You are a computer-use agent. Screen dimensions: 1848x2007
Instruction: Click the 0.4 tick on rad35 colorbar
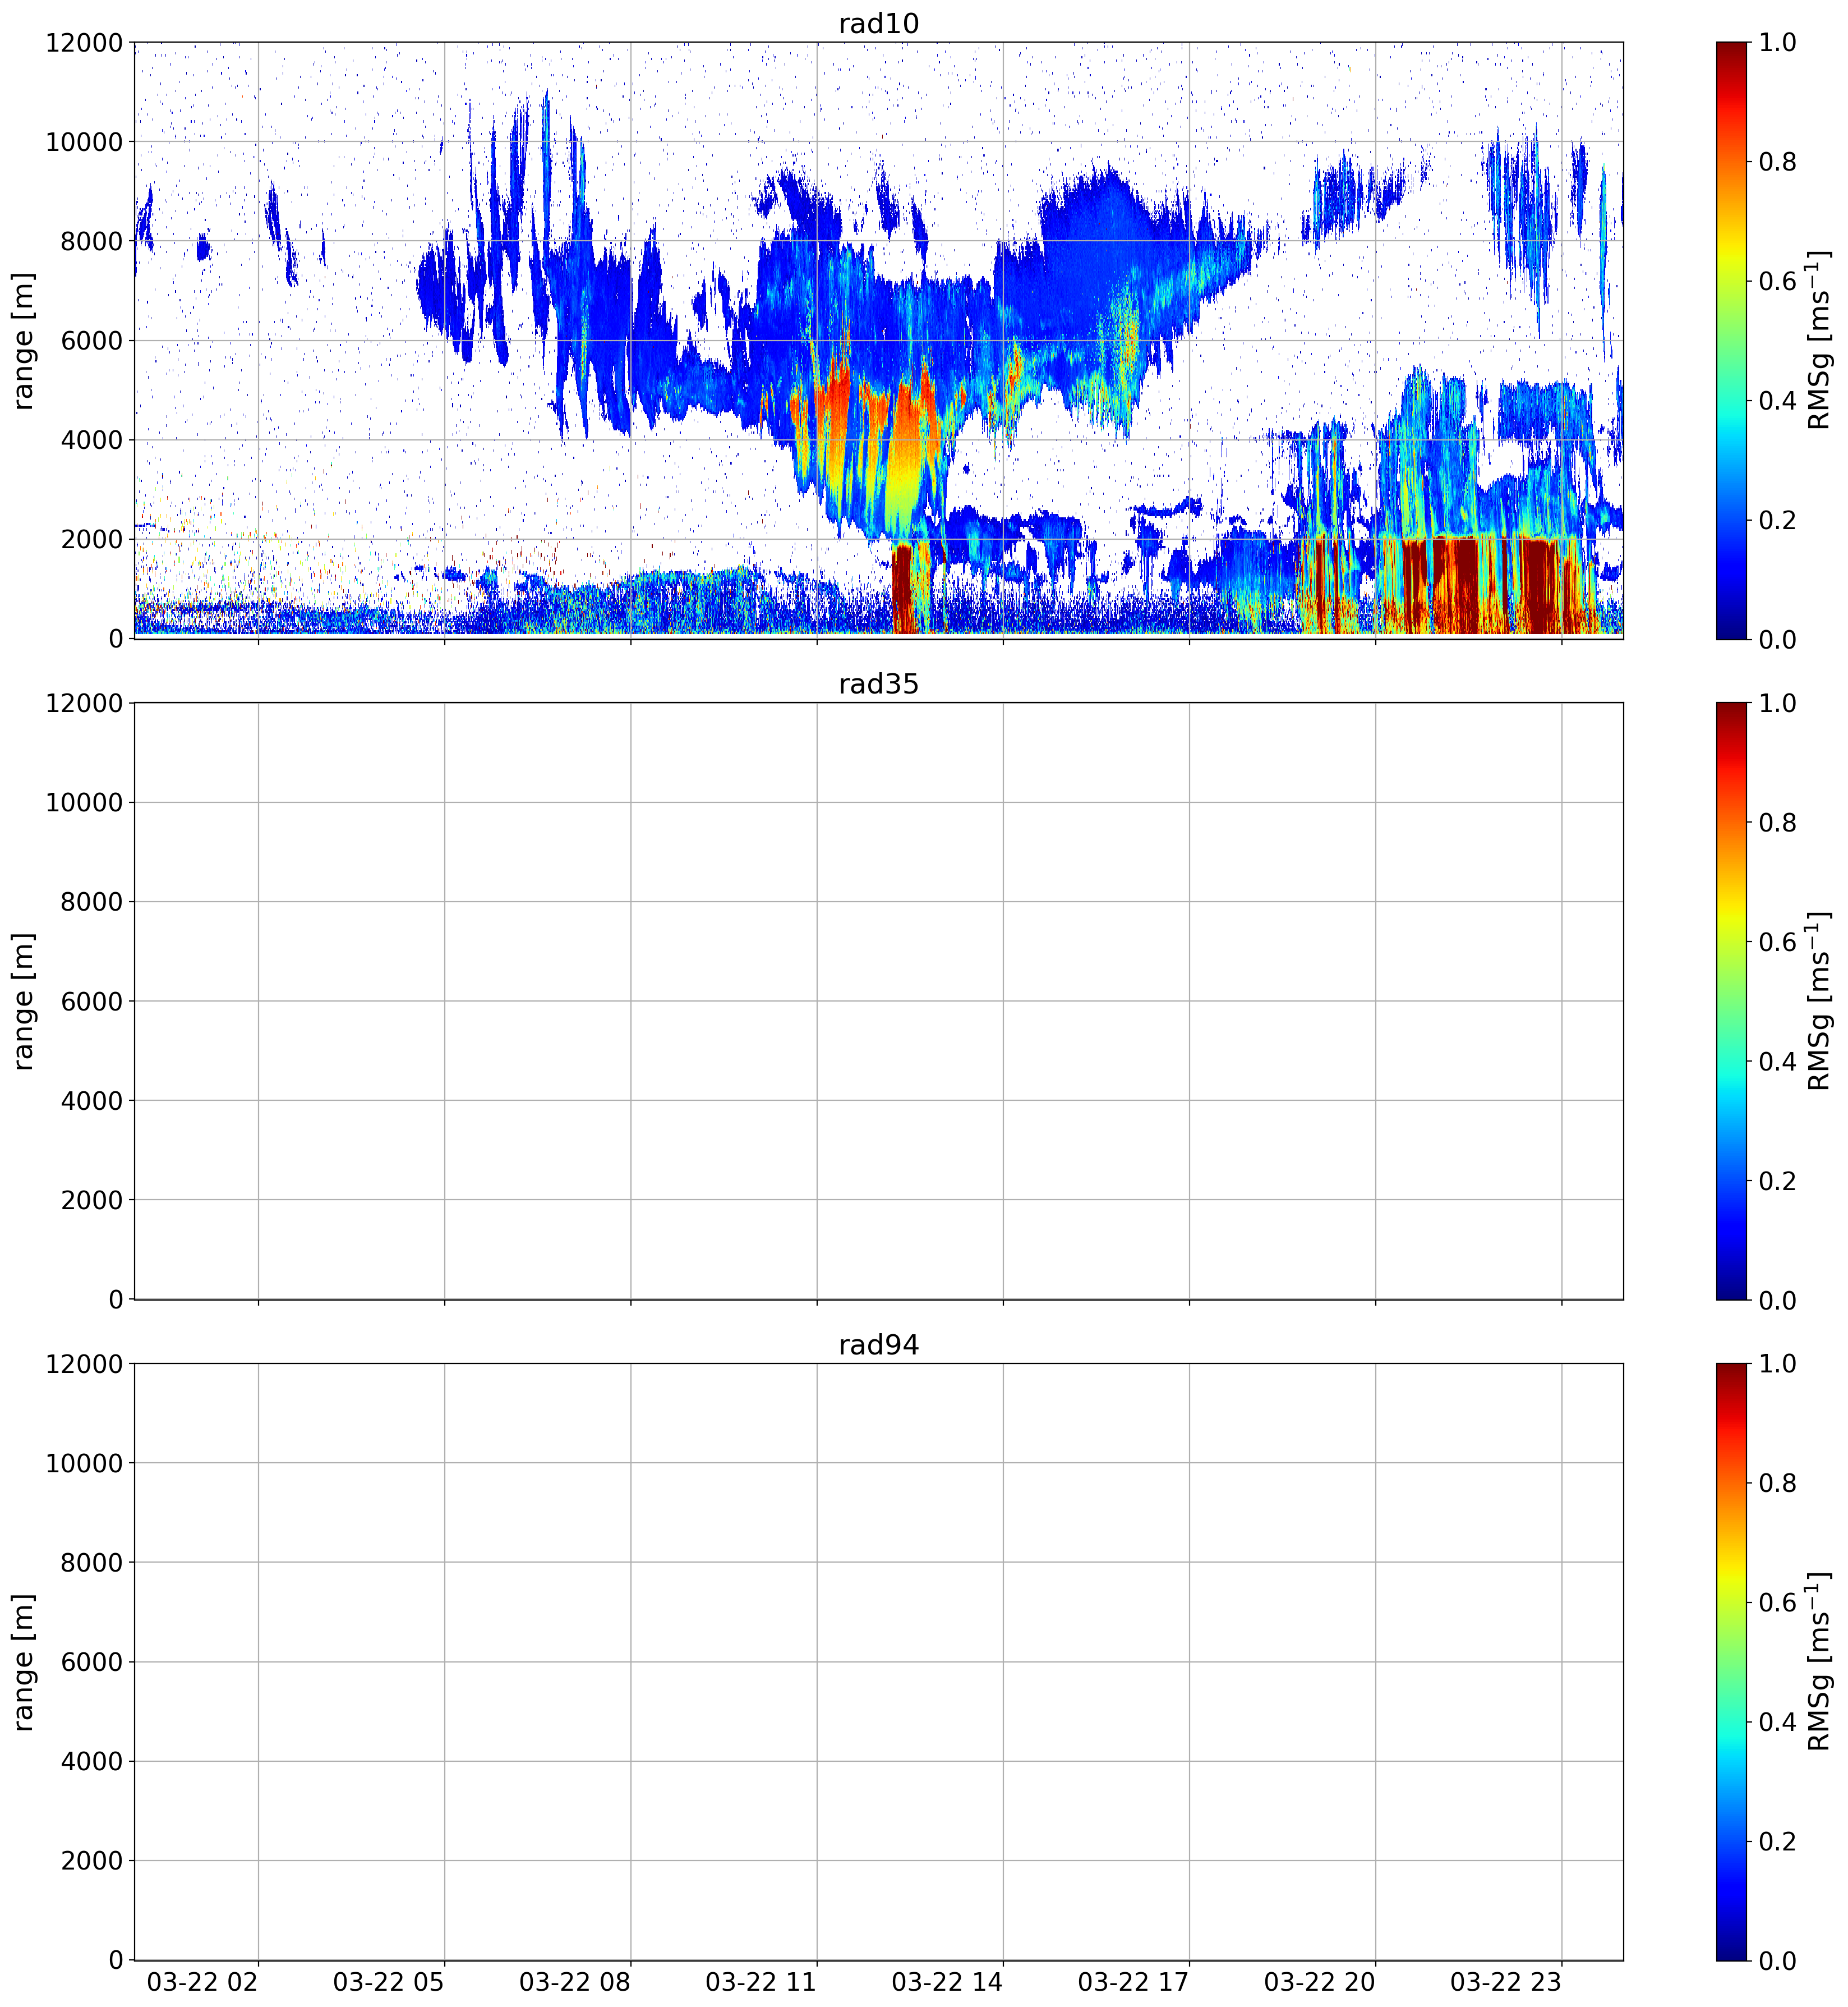(x=1778, y=1062)
